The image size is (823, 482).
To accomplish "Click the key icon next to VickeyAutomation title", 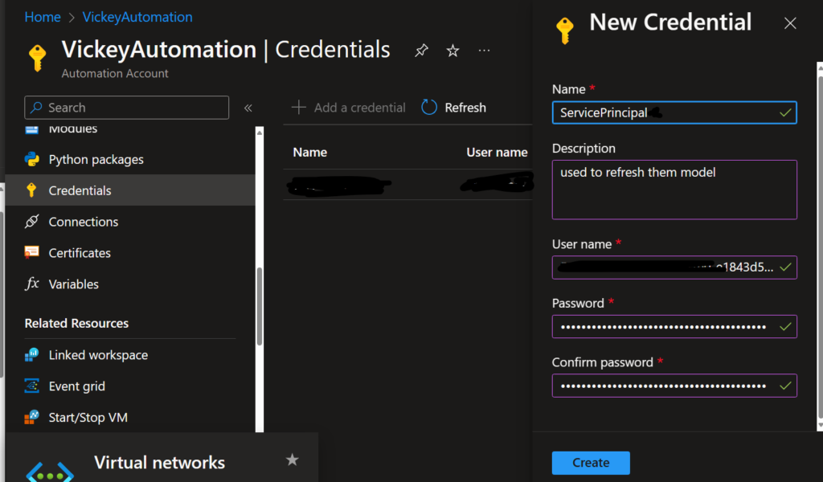I will pos(37,58).
